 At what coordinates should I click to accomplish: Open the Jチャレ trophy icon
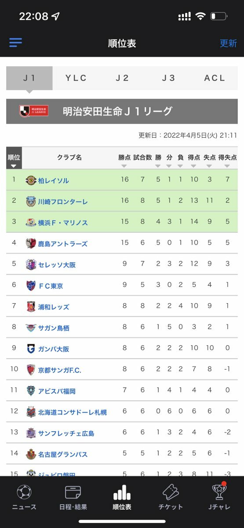(219, 492)
